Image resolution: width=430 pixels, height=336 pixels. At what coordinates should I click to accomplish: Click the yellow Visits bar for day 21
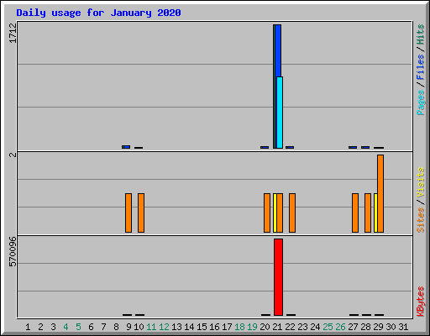click(275, 213)
